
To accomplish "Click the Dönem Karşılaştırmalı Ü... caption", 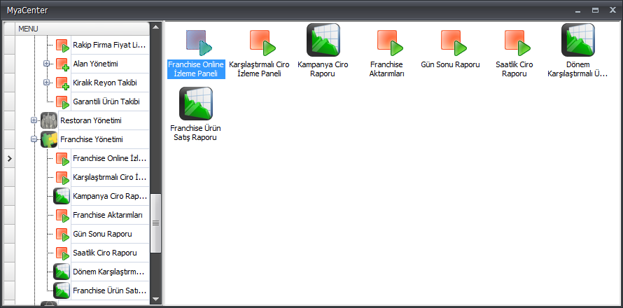I will 577,69.
